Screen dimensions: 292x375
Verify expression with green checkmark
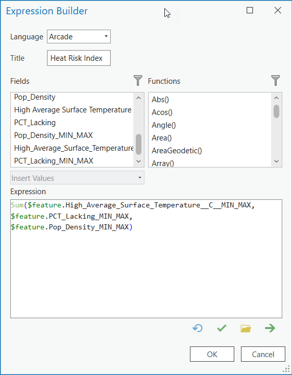pos(222,328)
